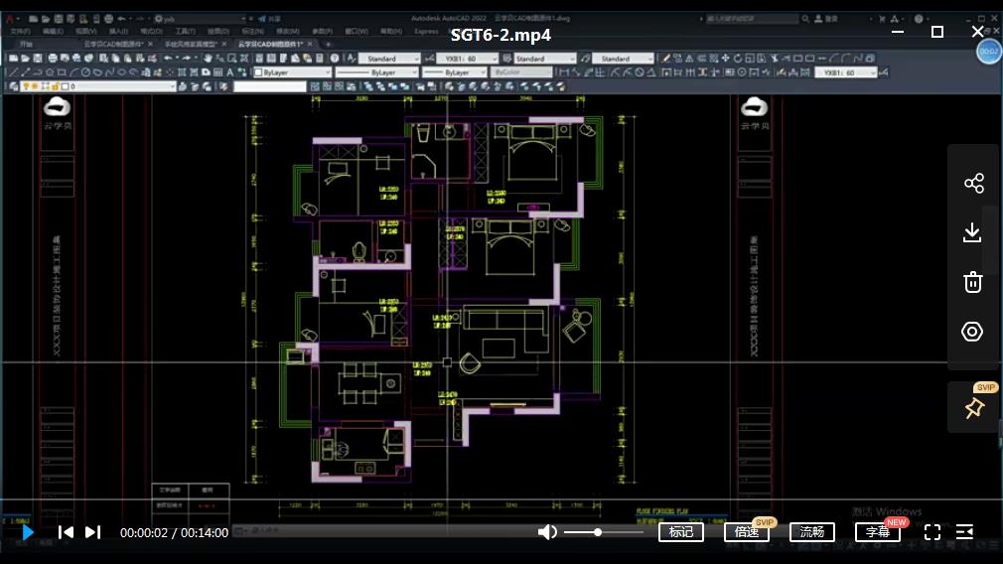Click the AutoCAD search input field
The image size is (1003, 564).
coord(752,19)
